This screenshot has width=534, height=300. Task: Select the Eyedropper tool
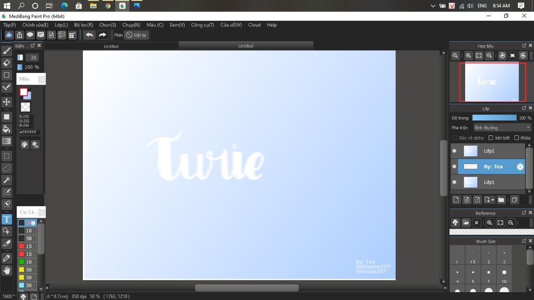(6, 258)
